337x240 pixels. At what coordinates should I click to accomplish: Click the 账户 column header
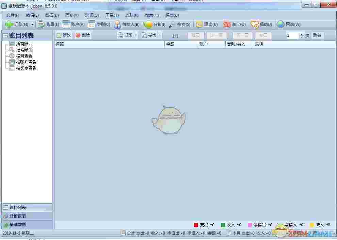[x=211, y=44]
